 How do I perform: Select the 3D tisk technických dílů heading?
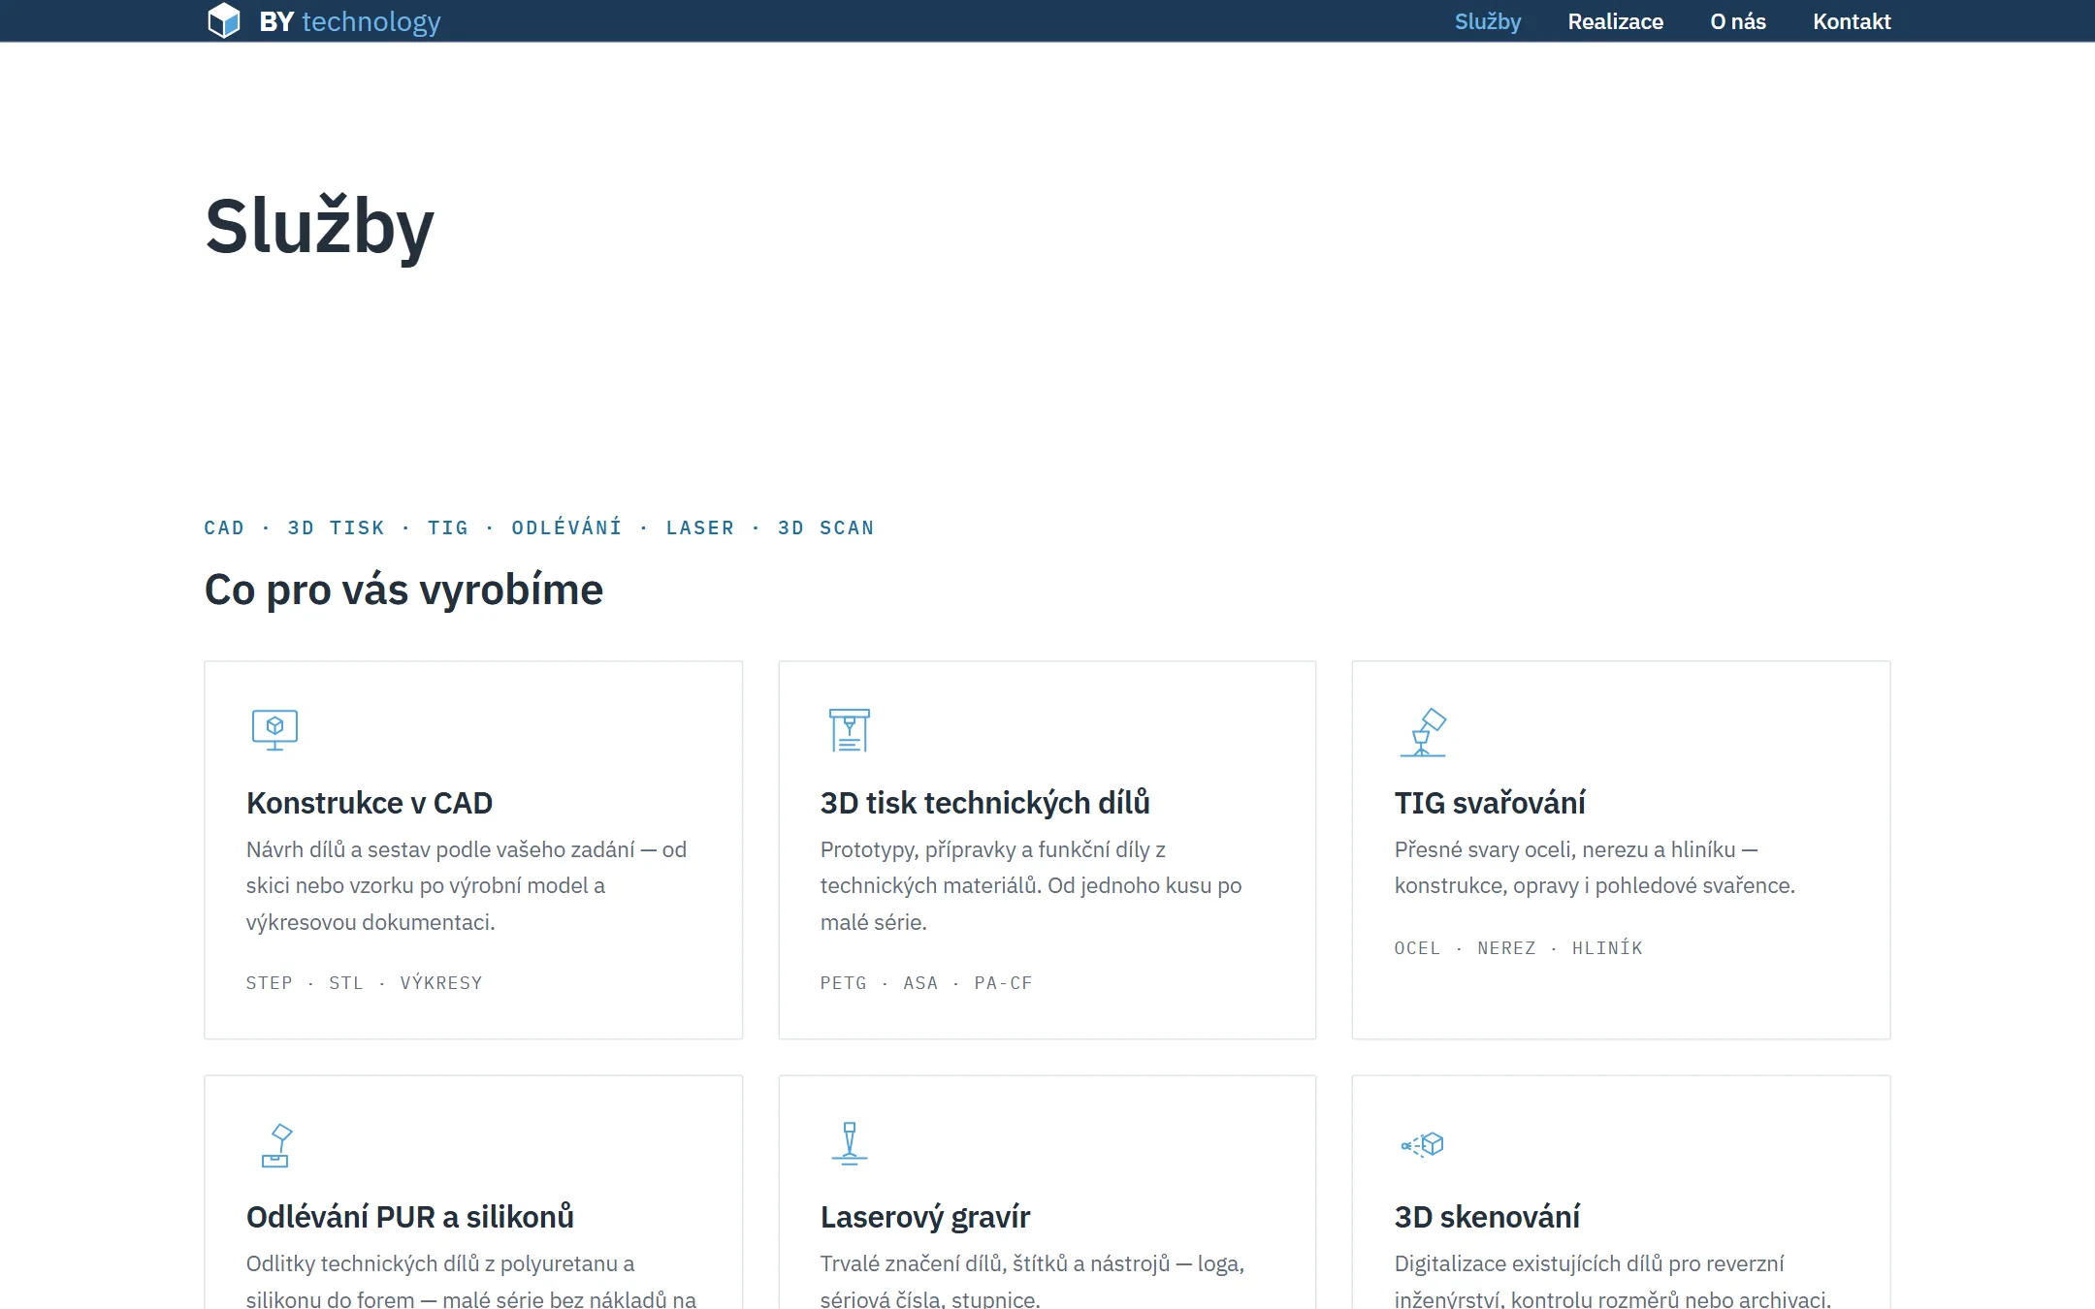click(x=985, y=803)
